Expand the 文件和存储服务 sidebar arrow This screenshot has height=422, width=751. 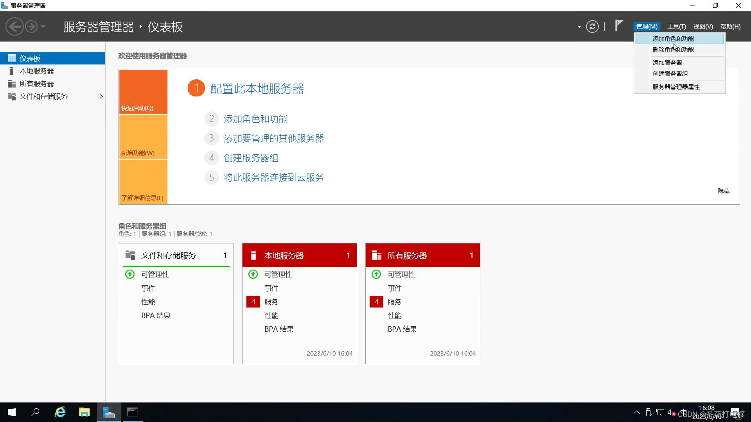tap(101, 97)
